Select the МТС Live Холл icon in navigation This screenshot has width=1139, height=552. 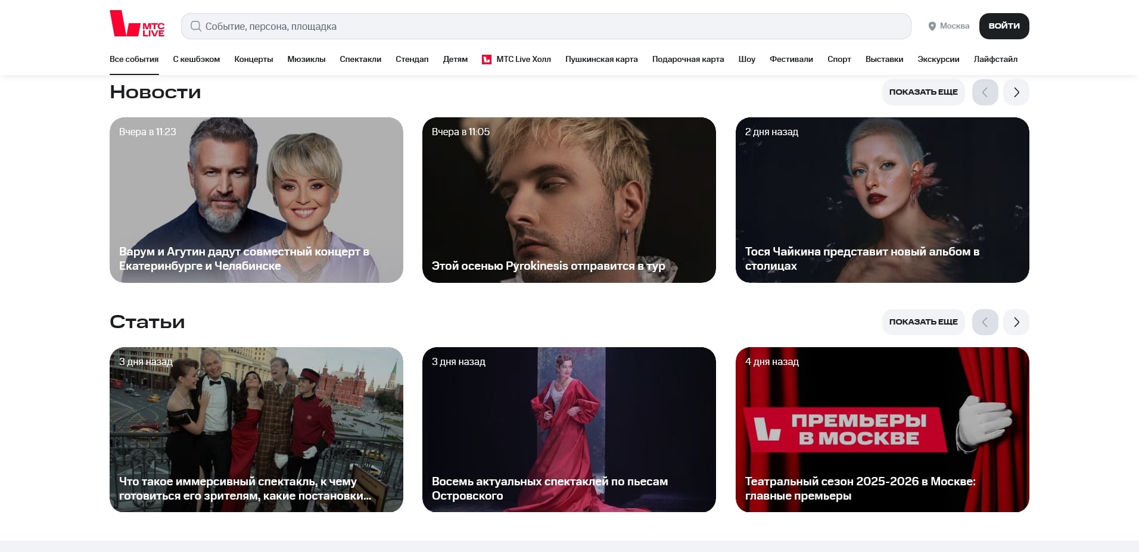pos(487,59)
